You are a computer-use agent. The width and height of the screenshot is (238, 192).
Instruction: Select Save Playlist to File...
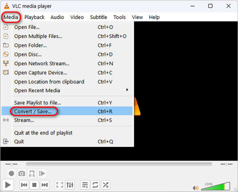coord(67,103)
